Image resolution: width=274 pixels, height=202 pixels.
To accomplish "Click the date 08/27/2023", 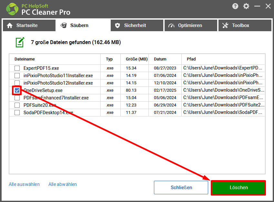I will (x=165, y=68).
